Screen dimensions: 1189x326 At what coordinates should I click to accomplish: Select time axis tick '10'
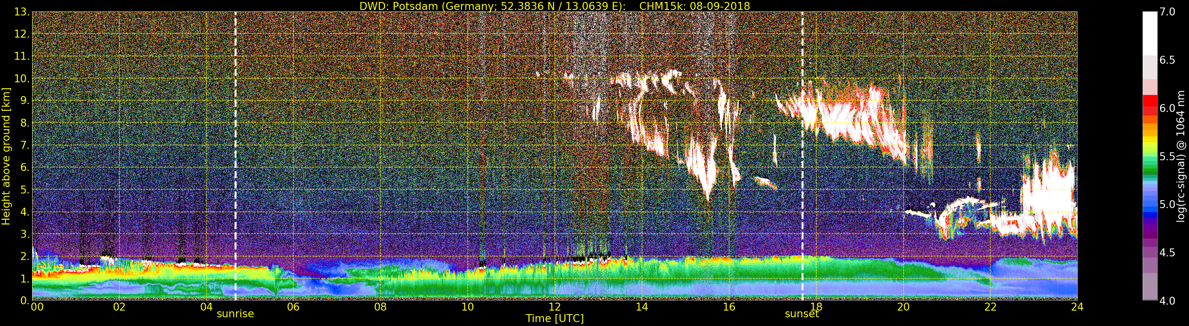click(x=468, y=307)
